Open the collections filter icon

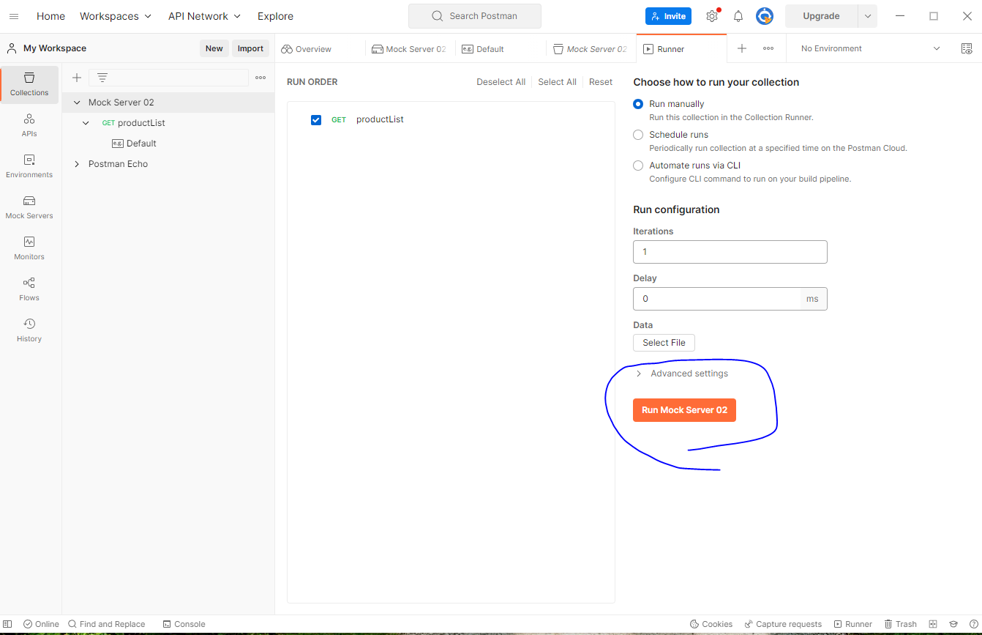coord(102,78)
